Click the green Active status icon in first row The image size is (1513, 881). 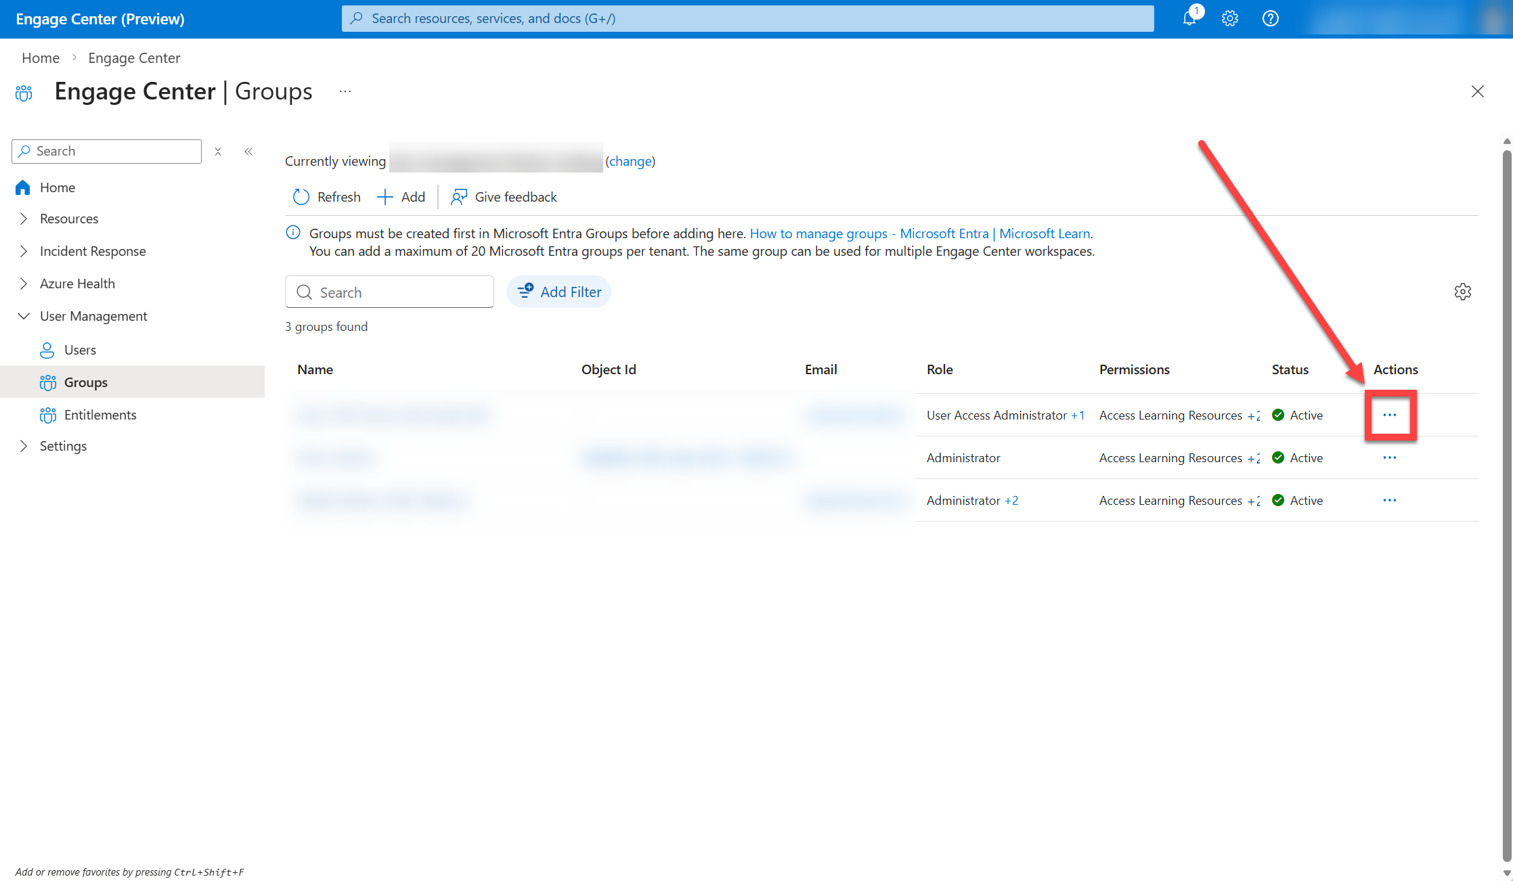pyautogui.click(x=1278, y=415)
